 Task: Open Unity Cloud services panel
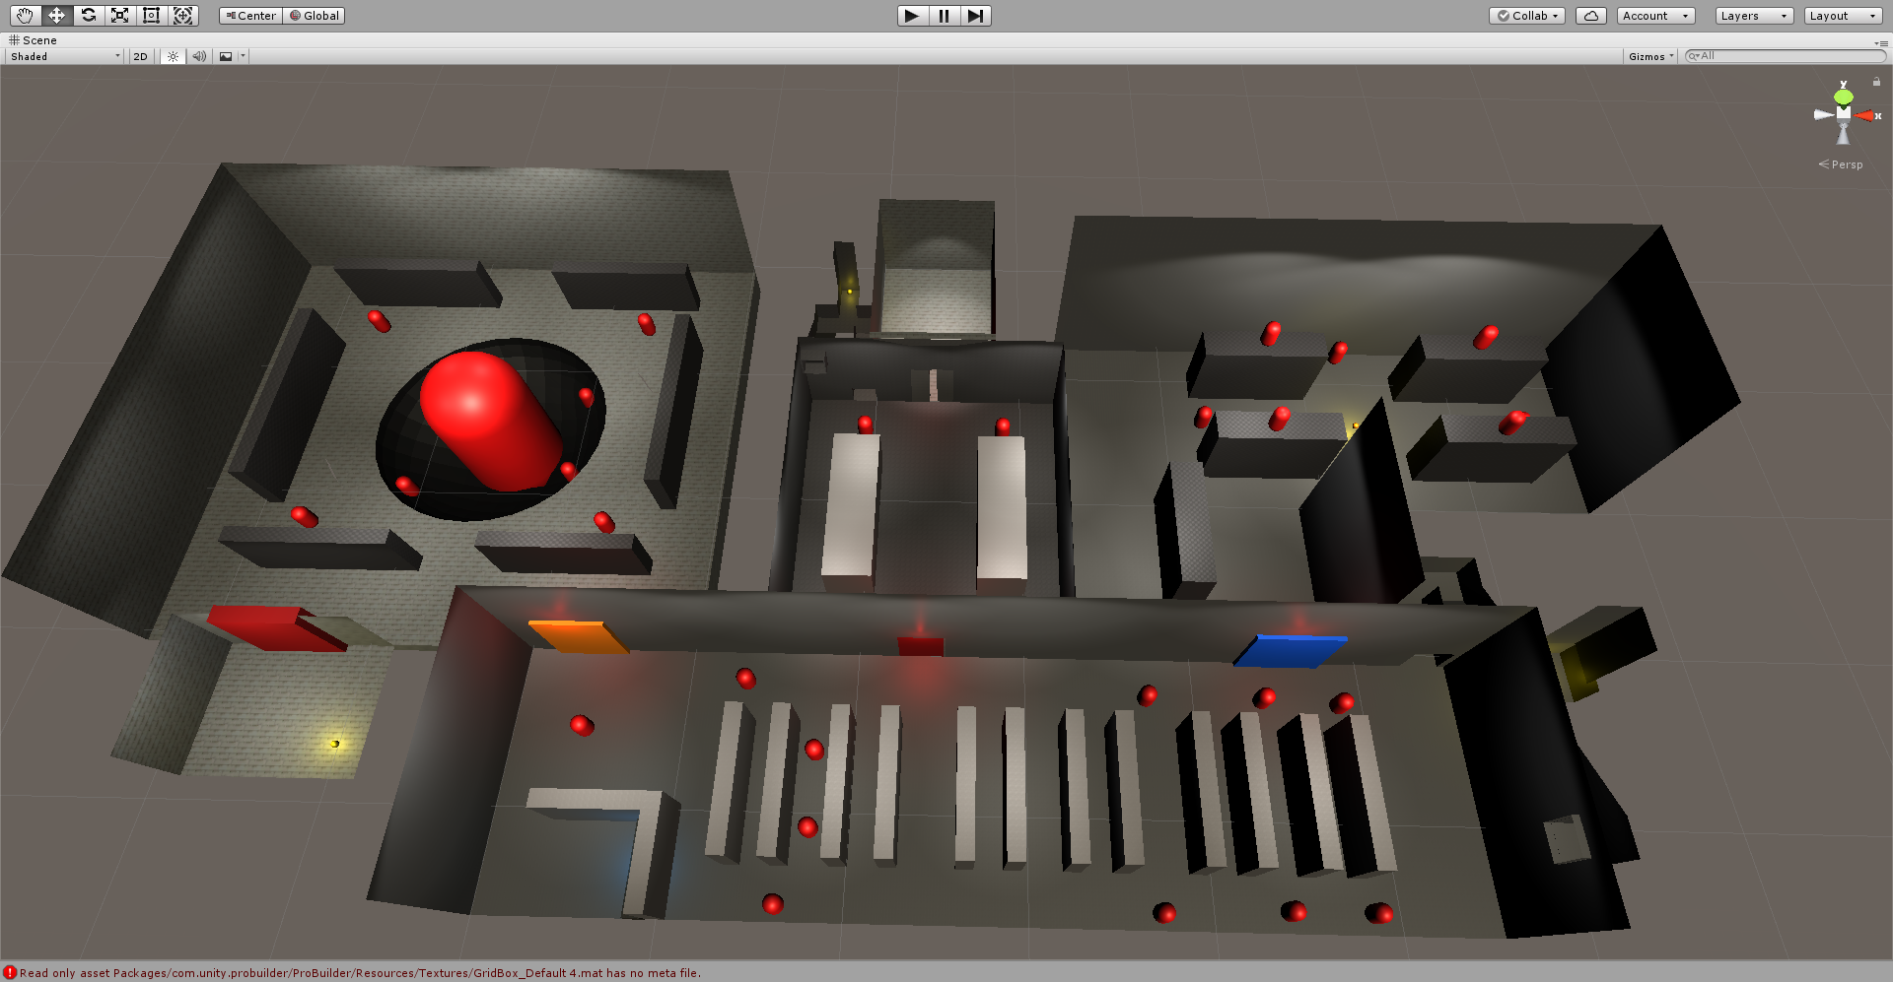coord(1590,16)
